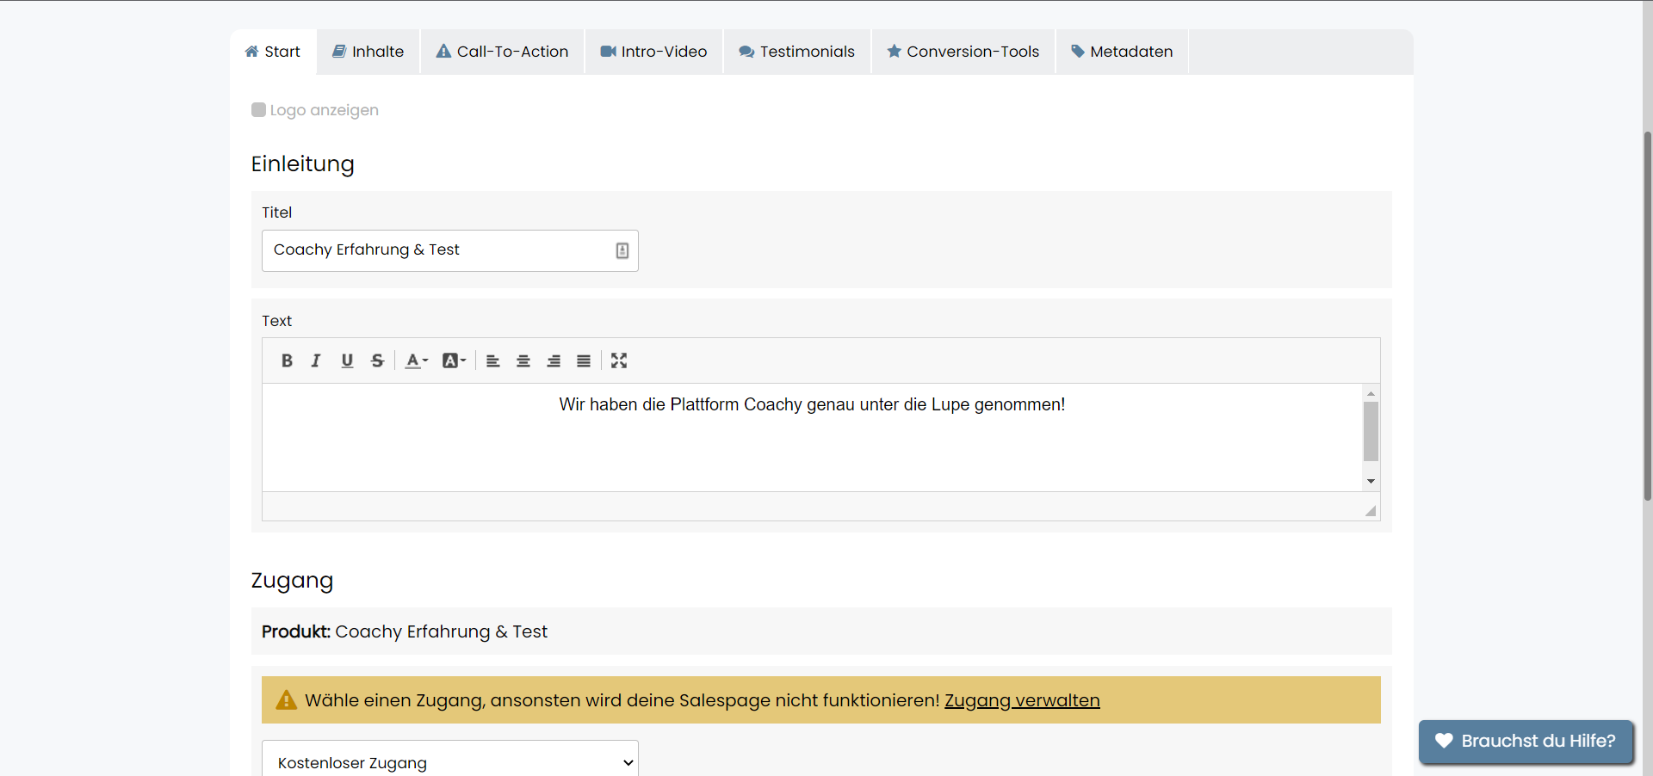This screenshot has width=1653, height=776.
Task: Click warning triangle icon in alert
Action: (x=286, y=700)
